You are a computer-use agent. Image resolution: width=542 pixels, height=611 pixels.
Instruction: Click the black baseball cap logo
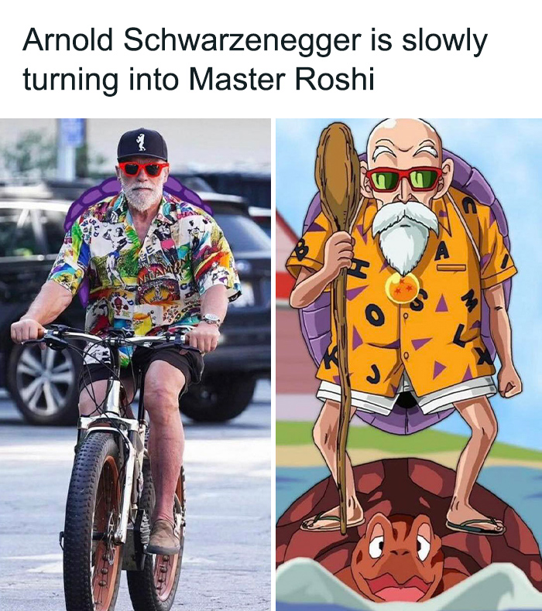point(142,142)
